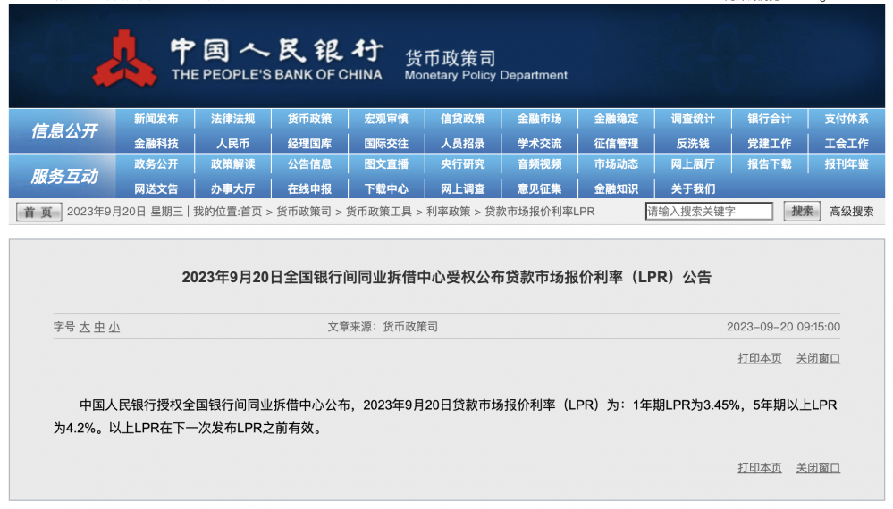
Task: Open 学术交流 navigation link
Action: pos(539,144)
